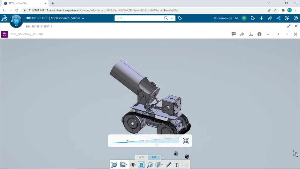Select the text annotation tool
Image resolution: width=300 pixels, height=169 pixels.
(x=176, y=165)
